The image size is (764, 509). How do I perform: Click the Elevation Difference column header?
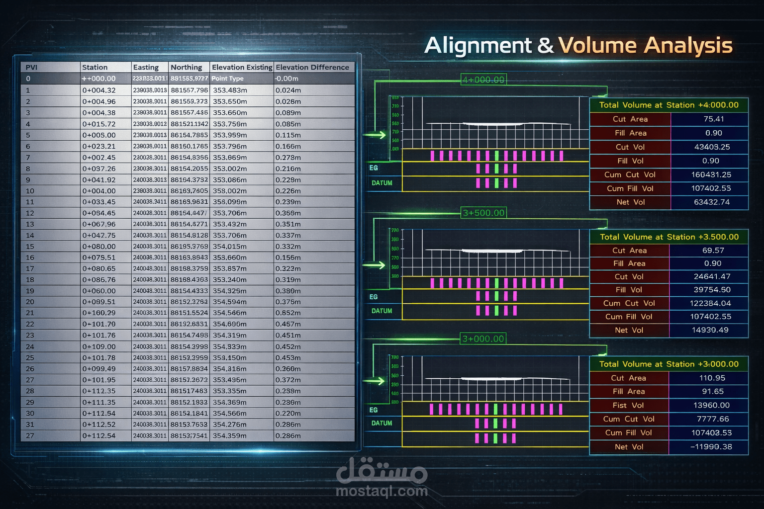coord(314,67)
